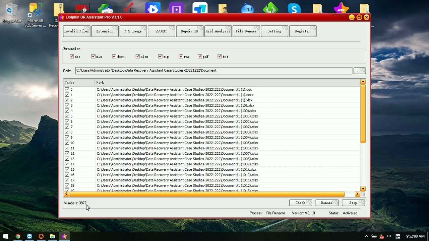Sort by the Index column header
The width and height of the screenshot is (429, 241).
[79, 83]
